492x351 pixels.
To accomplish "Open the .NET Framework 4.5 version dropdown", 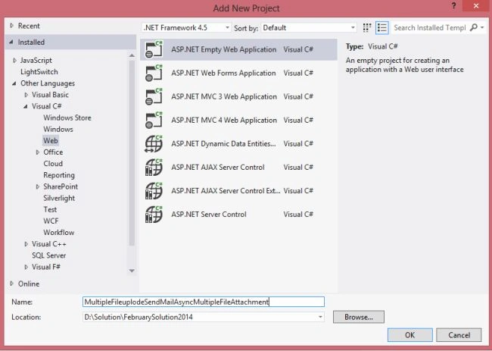I will pyautogui.click(x=186, y=27).
